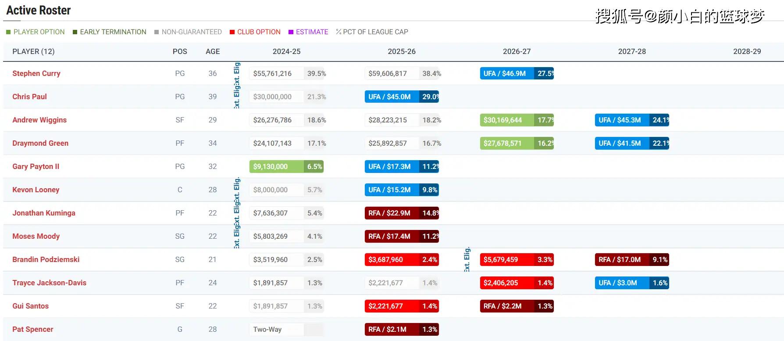The image size is (784, 341).
Task: Select the gray NON-GUARANTEED legend square
Action: pos(157,32)
